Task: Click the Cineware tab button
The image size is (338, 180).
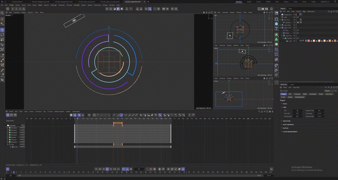Action: 297,94
